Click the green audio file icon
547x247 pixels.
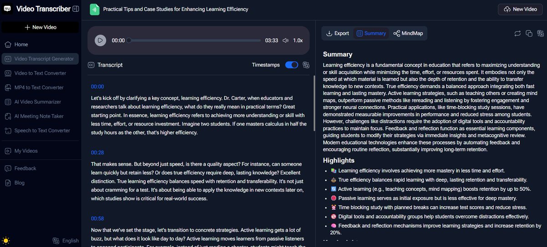point(94,9)
